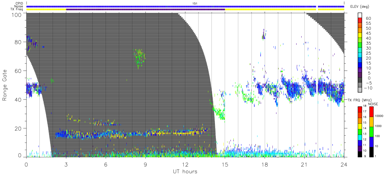Image resolution: width=387 pixels, height=178 pixels.
Task: Click the 'UT hours' x-axis title
Action: click(x=185, y=172)
